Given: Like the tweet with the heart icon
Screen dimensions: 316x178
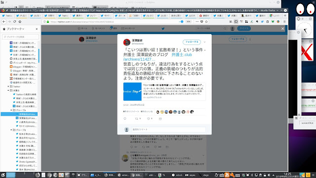Looking at the screenshot, I should 149,119.
